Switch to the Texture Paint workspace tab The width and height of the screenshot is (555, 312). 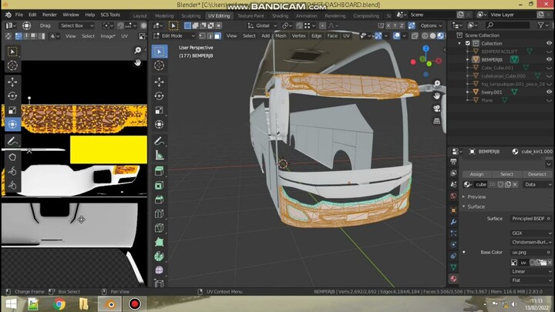click(x=250, y=15)
